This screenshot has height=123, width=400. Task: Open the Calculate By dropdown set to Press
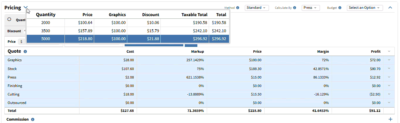click(x=311, y=8)
